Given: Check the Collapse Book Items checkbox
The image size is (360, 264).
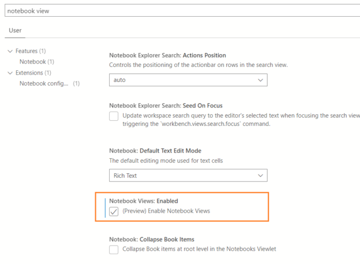Looking at the screenshot, I should tap(114, 250).
